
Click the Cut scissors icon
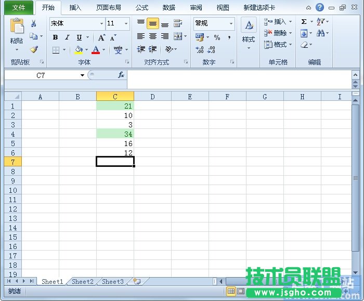click(34, 23)
